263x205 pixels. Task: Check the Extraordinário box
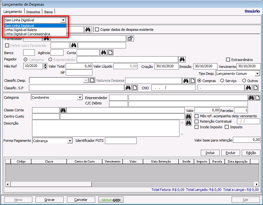point(228,60)
